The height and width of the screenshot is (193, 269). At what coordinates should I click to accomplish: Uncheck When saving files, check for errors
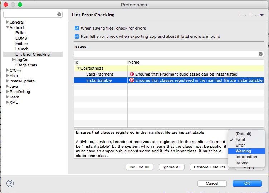[x=77, y=28]
